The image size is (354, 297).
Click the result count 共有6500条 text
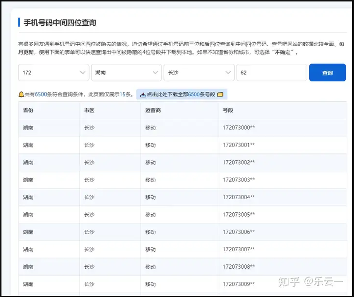(x=38, y=94)
